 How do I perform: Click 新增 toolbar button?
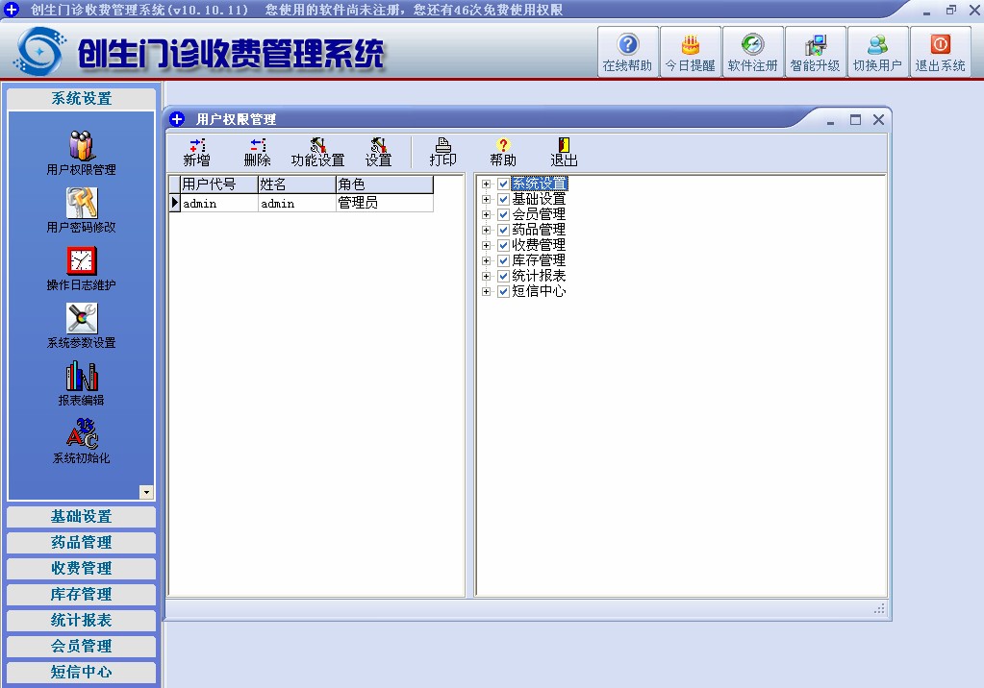click(x=197, y=153)
